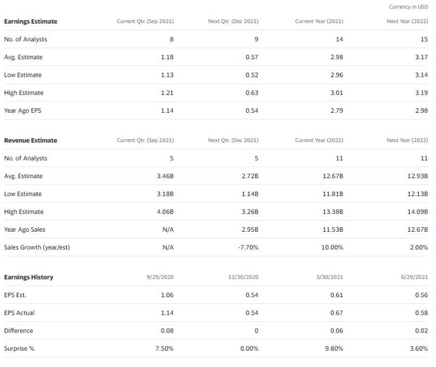Screen dimensions: 436x367
Task: Click the revenue High Estimate value 14.09B
Action: pos(417,211)
